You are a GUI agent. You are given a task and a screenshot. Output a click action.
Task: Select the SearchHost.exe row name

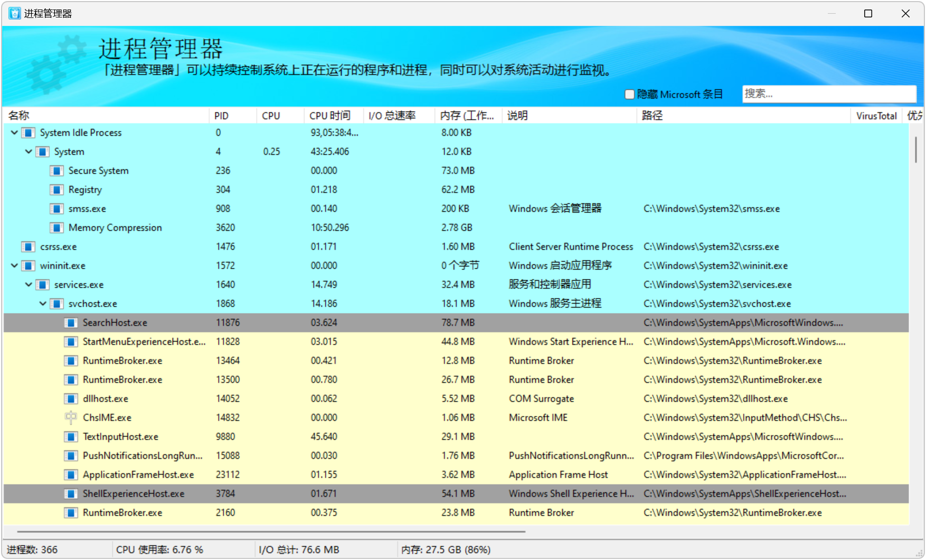(x=115, y=322)
